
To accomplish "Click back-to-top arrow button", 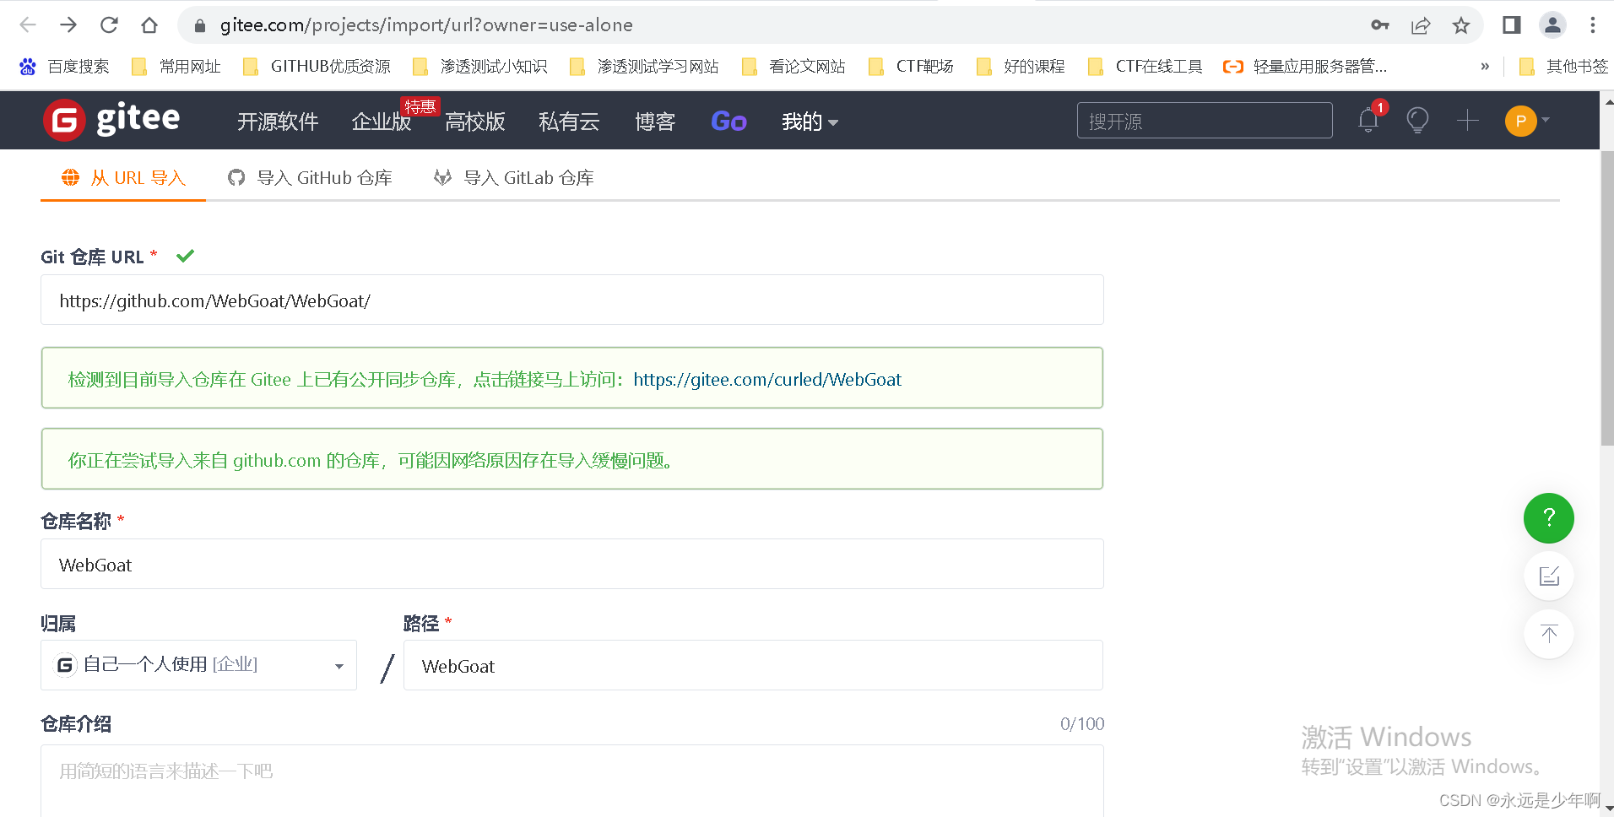I will tap(1549, 634).
